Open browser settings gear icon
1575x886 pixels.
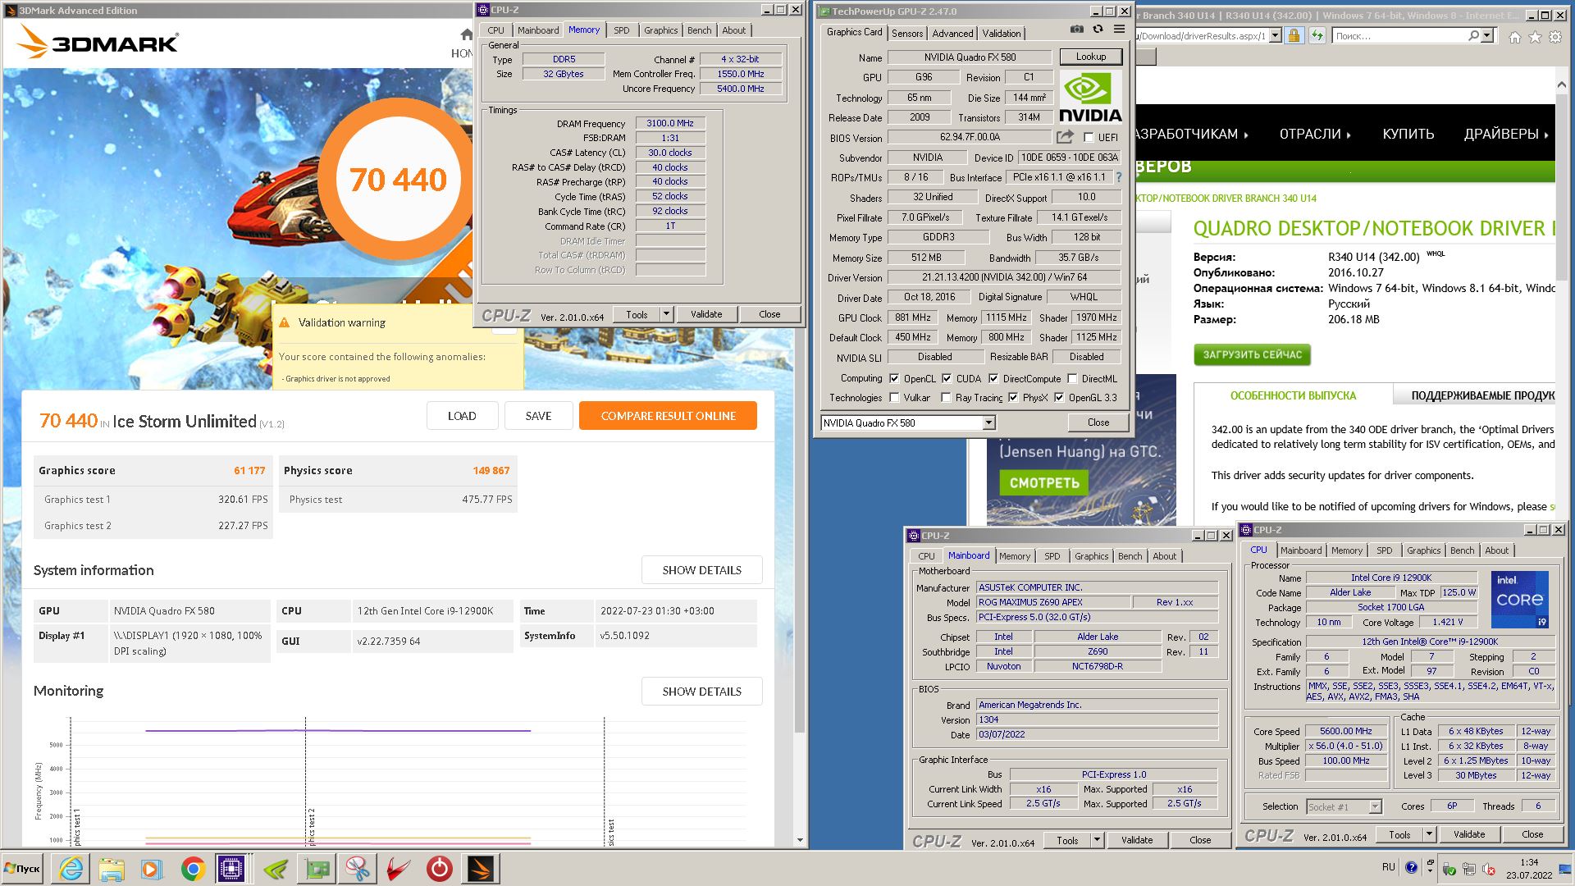[x=1554, y=37]
